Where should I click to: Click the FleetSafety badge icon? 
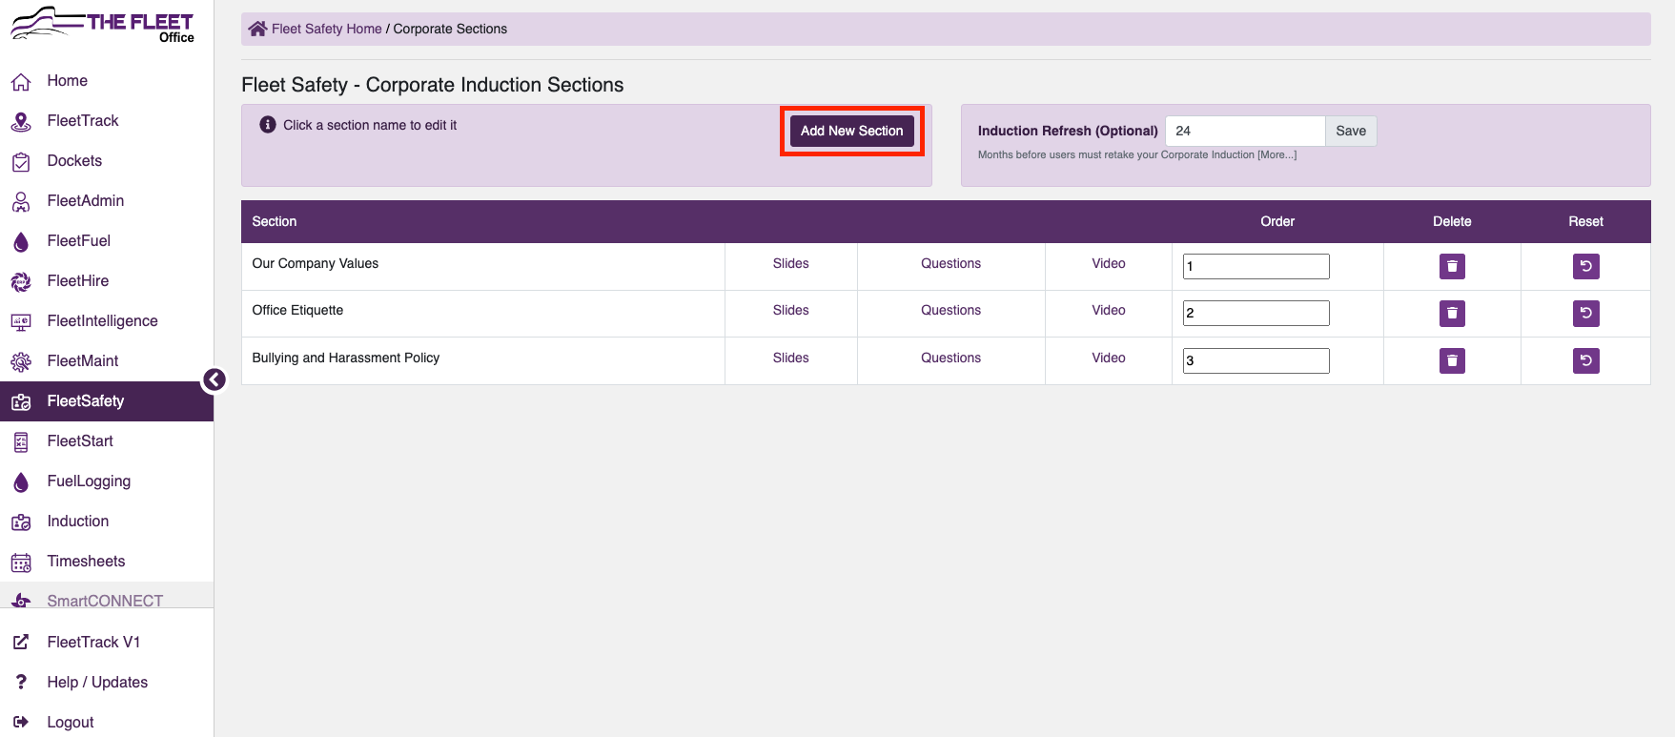21,402
